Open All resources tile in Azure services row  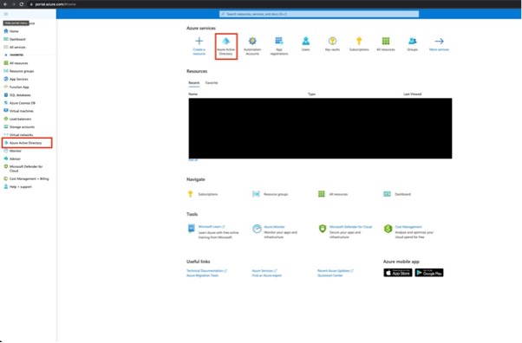386,44
